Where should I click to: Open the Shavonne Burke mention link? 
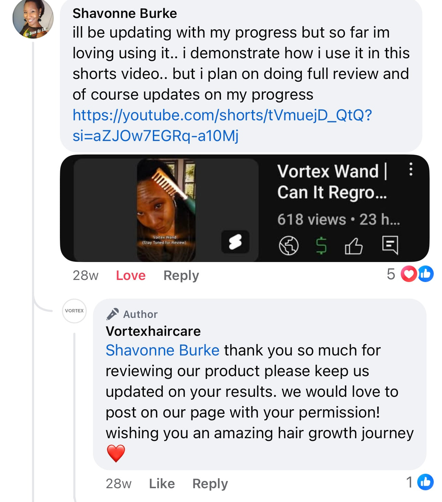pyautogui.click(x=162, y=350)
